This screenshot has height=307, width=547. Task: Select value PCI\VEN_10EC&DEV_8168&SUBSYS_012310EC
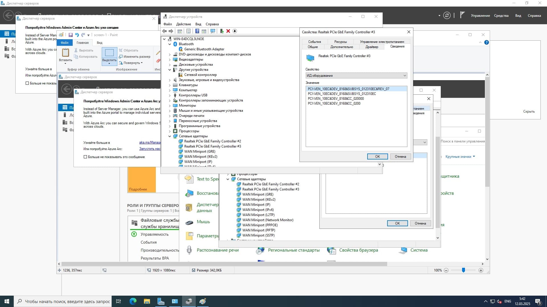pyautogui.click(x=342, y=94)
